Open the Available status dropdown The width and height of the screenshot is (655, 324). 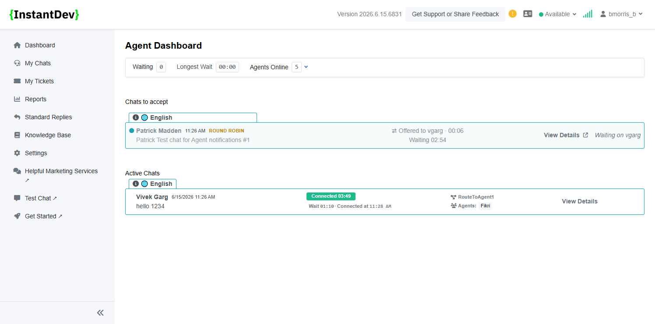pyautogui.click(x=558, y=14)
